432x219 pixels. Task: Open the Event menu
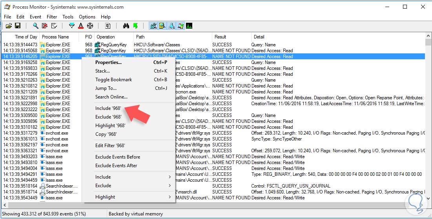tap(36, 17)
